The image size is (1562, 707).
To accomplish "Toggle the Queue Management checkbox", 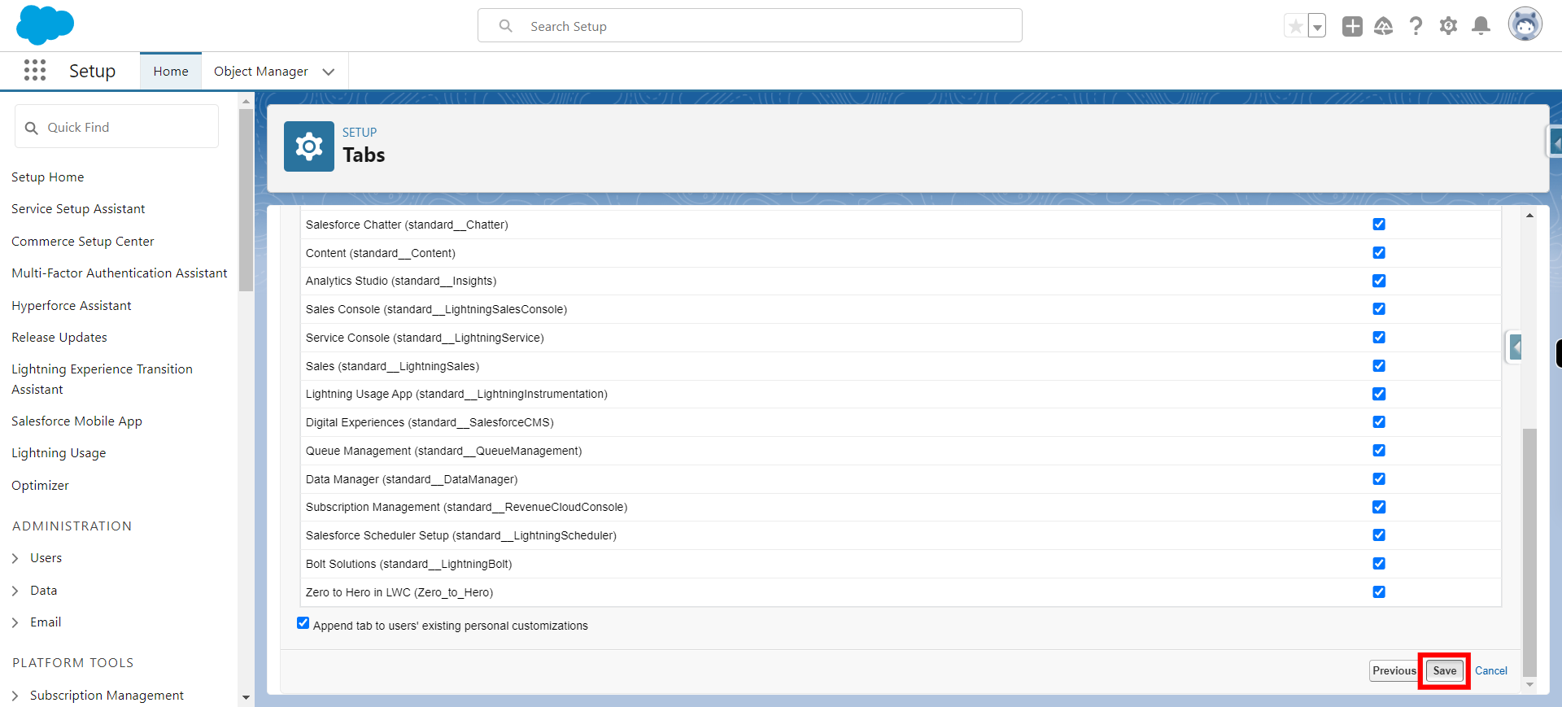I will (1379, 451).
